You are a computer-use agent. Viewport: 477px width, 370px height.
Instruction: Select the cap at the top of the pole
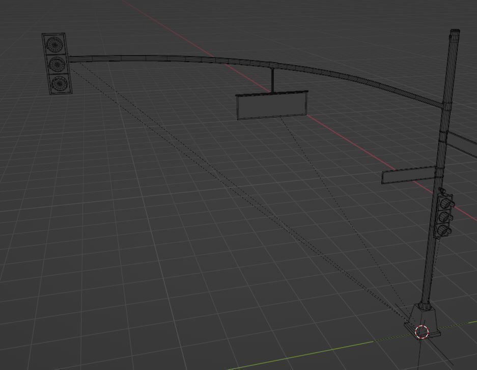pyautogui.click(x=455, y=32)
